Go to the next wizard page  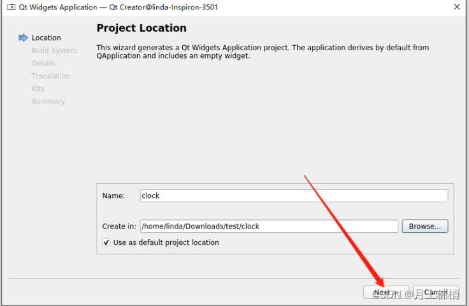[386, 292]
